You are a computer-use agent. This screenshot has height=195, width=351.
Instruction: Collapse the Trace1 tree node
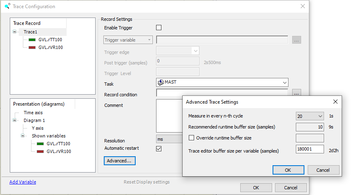click(x=15, y=32)
